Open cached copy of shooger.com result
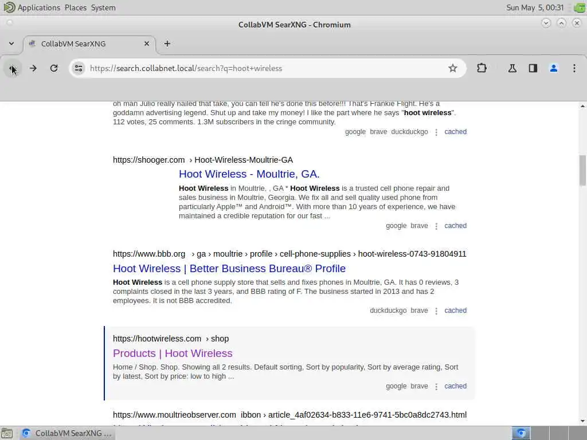This screenshot has width=587, height=440. (455, 226)
